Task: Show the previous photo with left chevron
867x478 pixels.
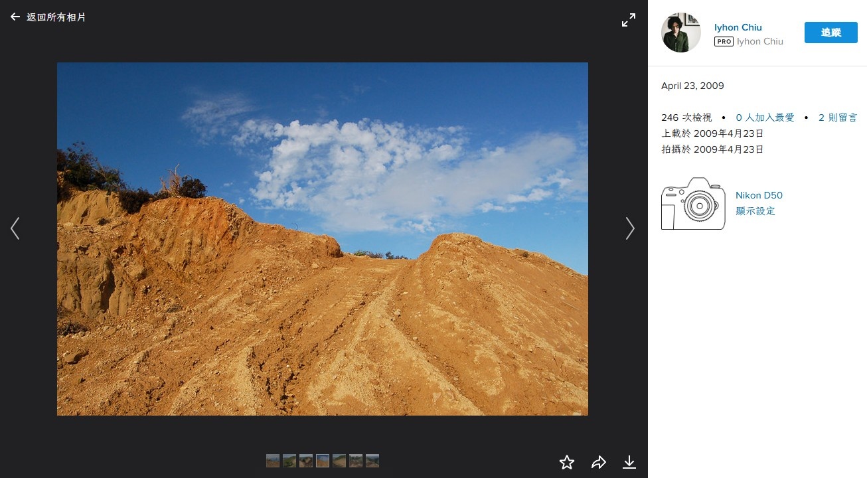Action: point(15,228)
